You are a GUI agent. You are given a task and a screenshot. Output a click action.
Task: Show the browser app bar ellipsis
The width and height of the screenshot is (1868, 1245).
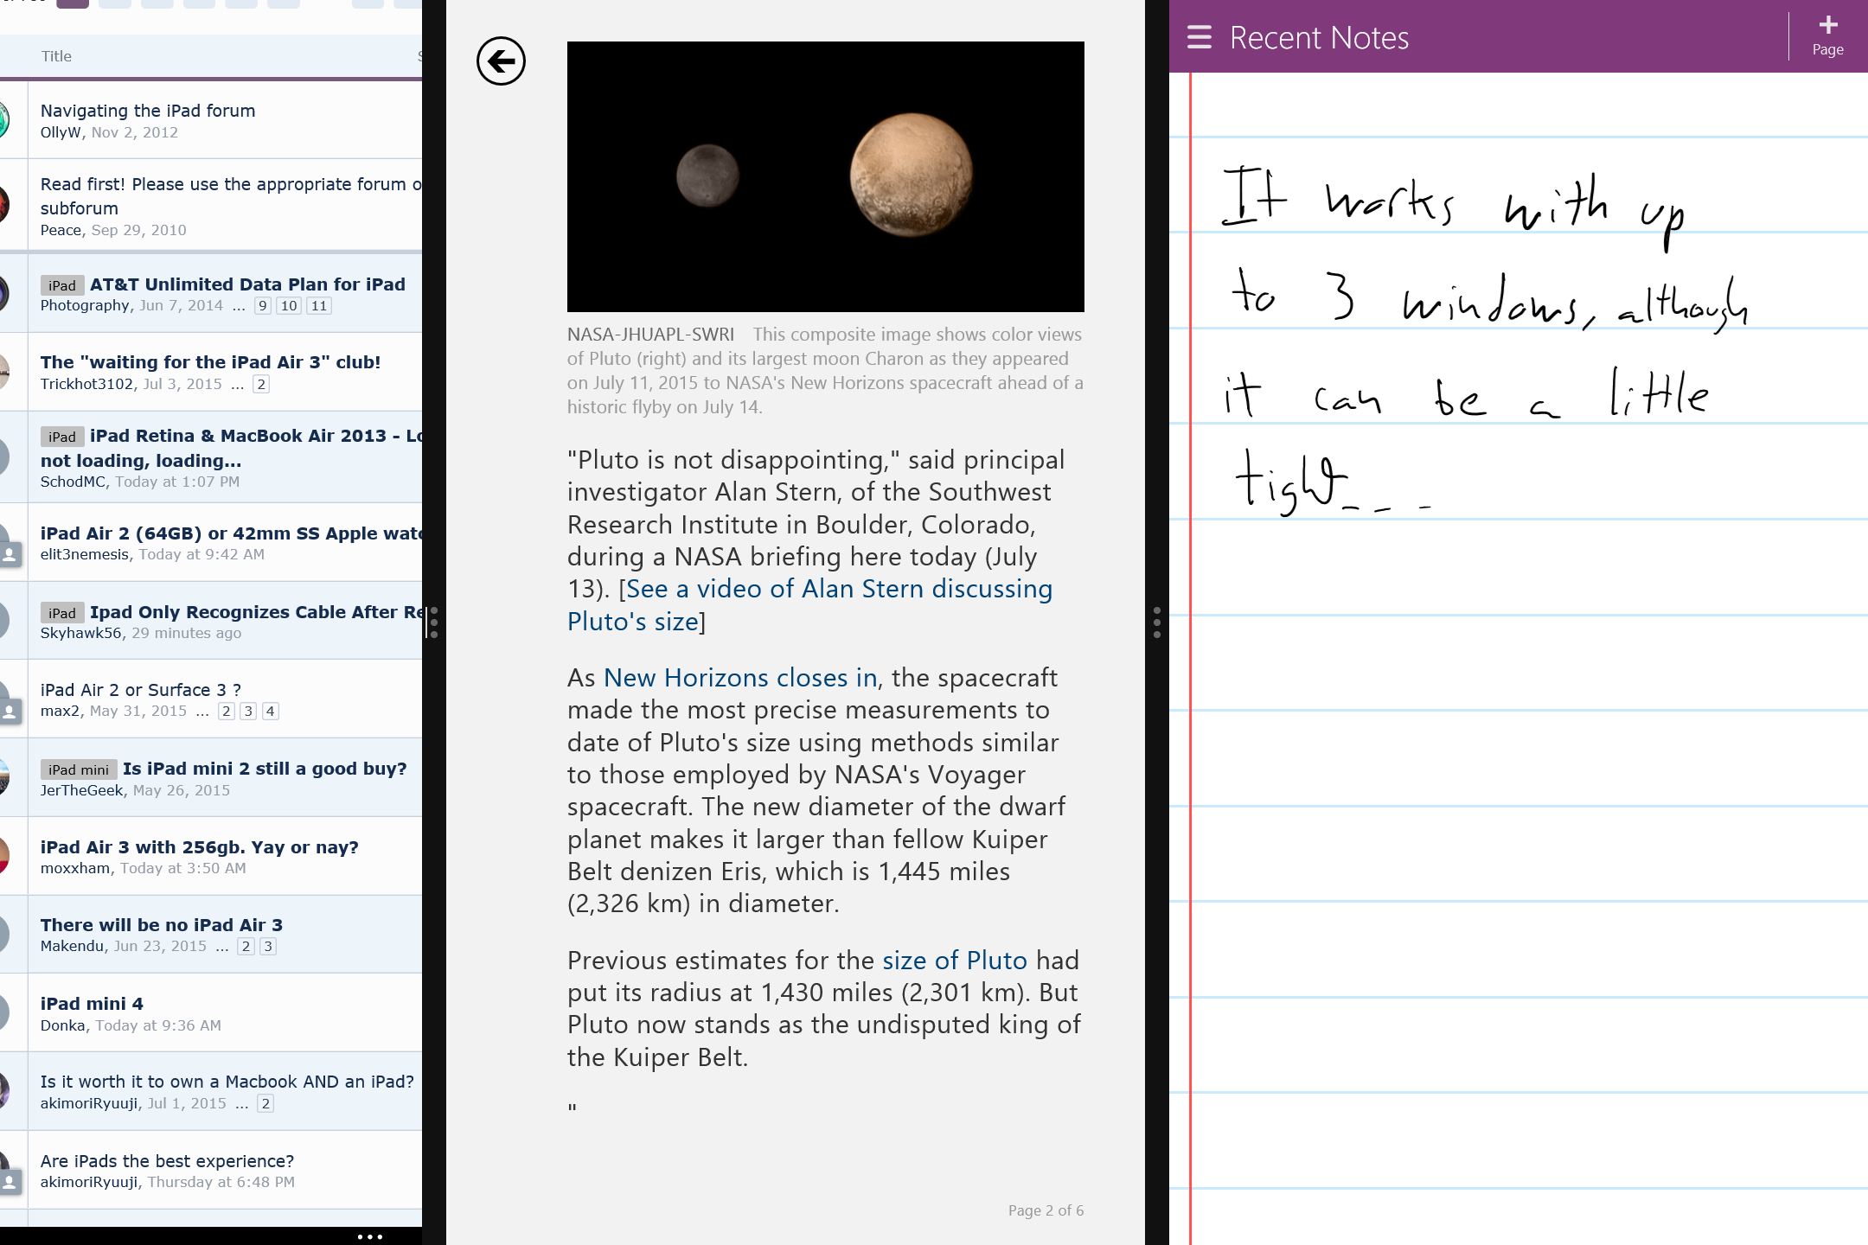pos(370,1236)
